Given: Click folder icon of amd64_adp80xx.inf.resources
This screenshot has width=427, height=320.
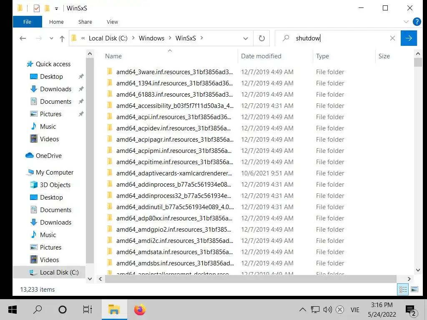Looking at the screenshot, I should click(x=110, y=218).
